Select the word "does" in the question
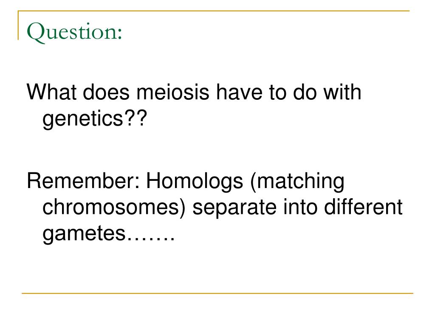 (x=106, y=92)
